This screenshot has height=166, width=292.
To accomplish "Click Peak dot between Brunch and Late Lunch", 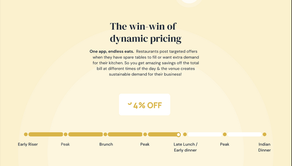I will point(145,135).
